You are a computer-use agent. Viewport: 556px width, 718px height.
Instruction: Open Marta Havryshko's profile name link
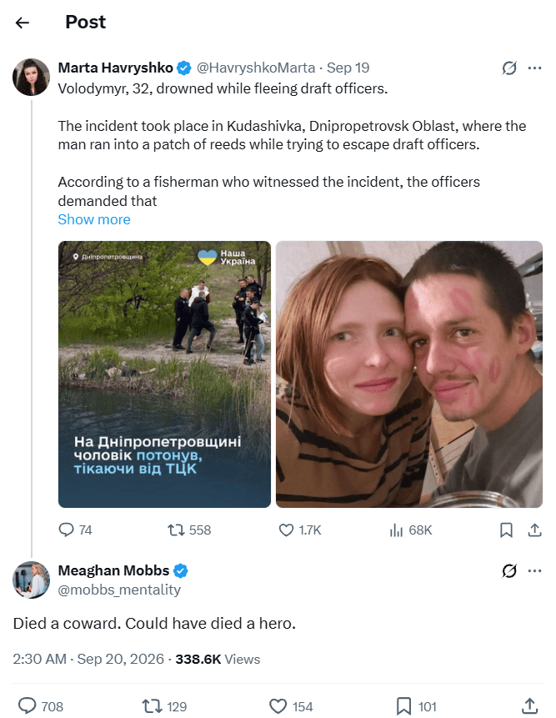pyautogui.click(x=115, y=68)
